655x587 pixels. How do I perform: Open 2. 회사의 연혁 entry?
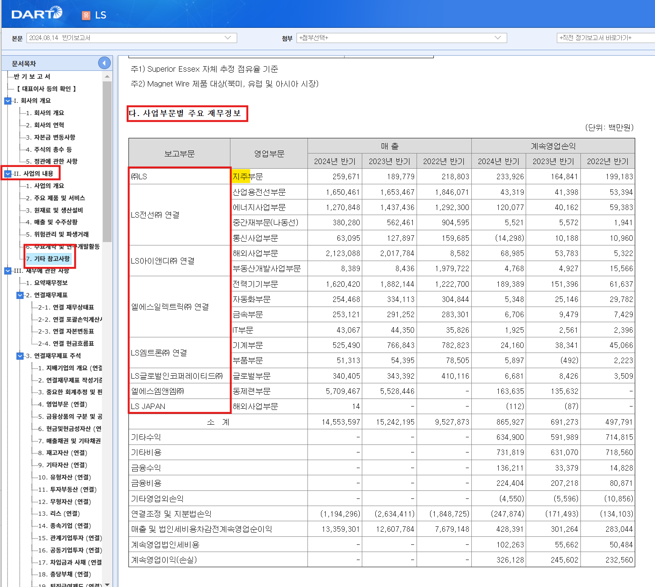pyautogui.click(x=45, y=125)
